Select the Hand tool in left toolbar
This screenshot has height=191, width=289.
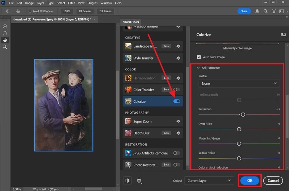[5, 40]
